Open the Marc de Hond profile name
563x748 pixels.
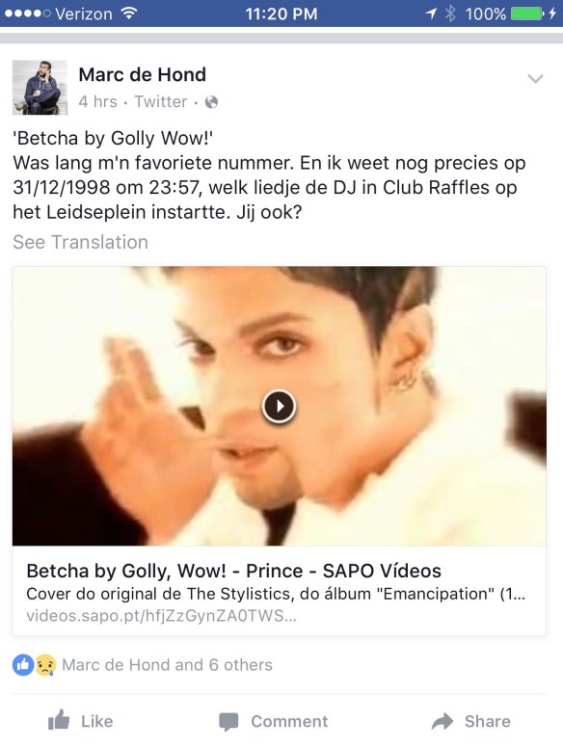click(x=142, y=74)
